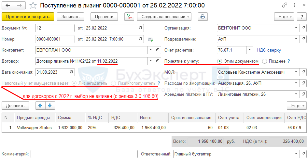Image resolution: width=308 pixels, height=160 pixels.
Task: Open help question mark button
Action: click(x=302, y=17)
